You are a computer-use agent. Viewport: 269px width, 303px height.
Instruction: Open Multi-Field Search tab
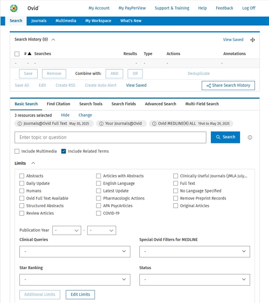202,104
